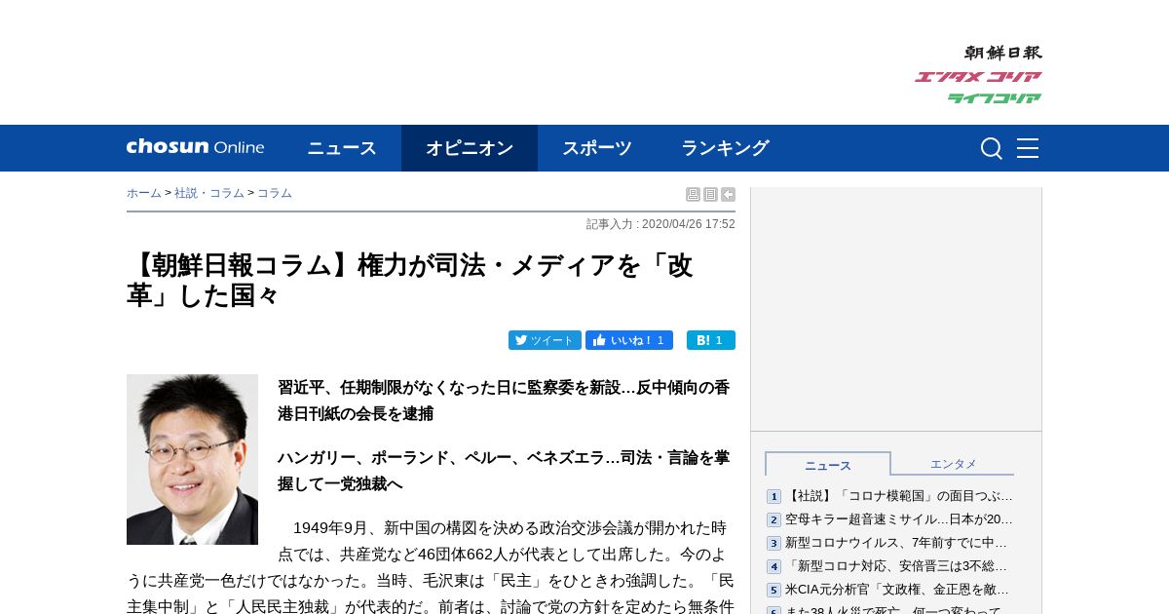This screenshot has height=614, width=1169.
Task: Open the オピニオン menu item
Action: [x=470, y=148]
